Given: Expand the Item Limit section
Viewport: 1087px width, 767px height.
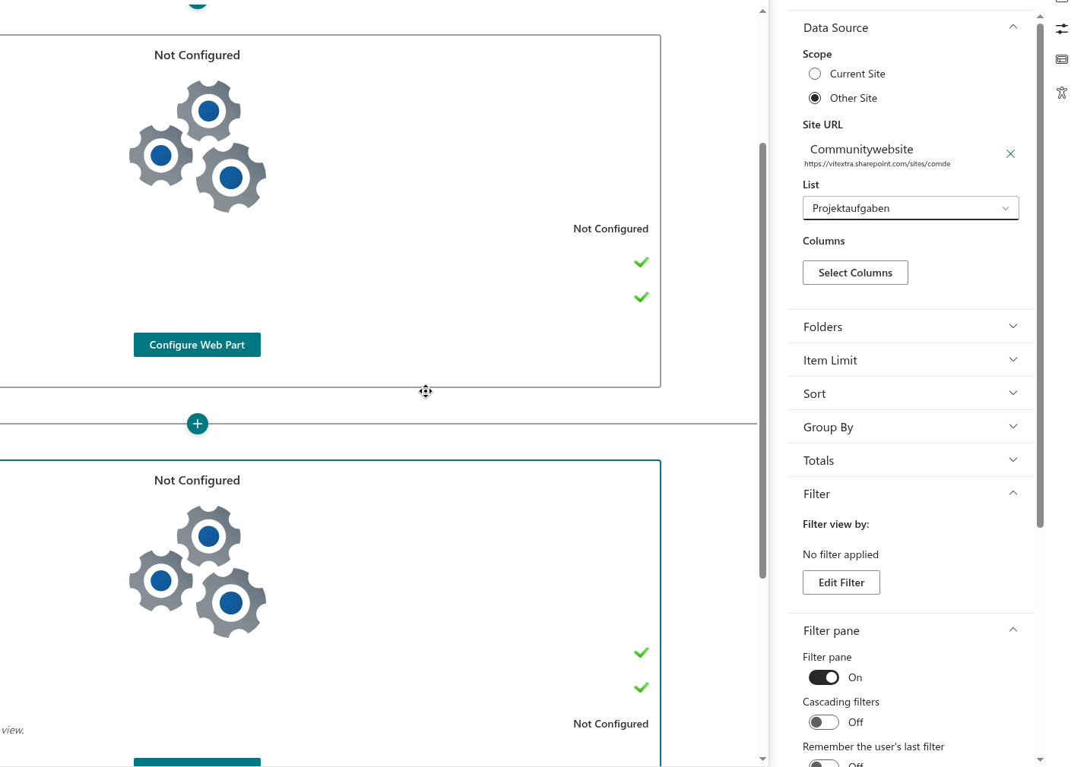Looking at the screenshot, I should coord(911,360).
